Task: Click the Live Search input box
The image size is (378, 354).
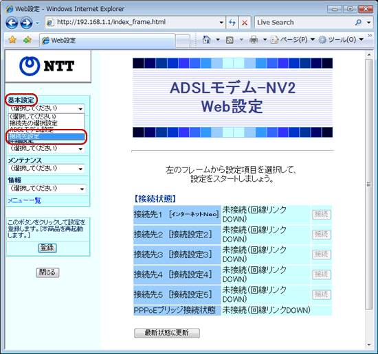Action: 304,23
